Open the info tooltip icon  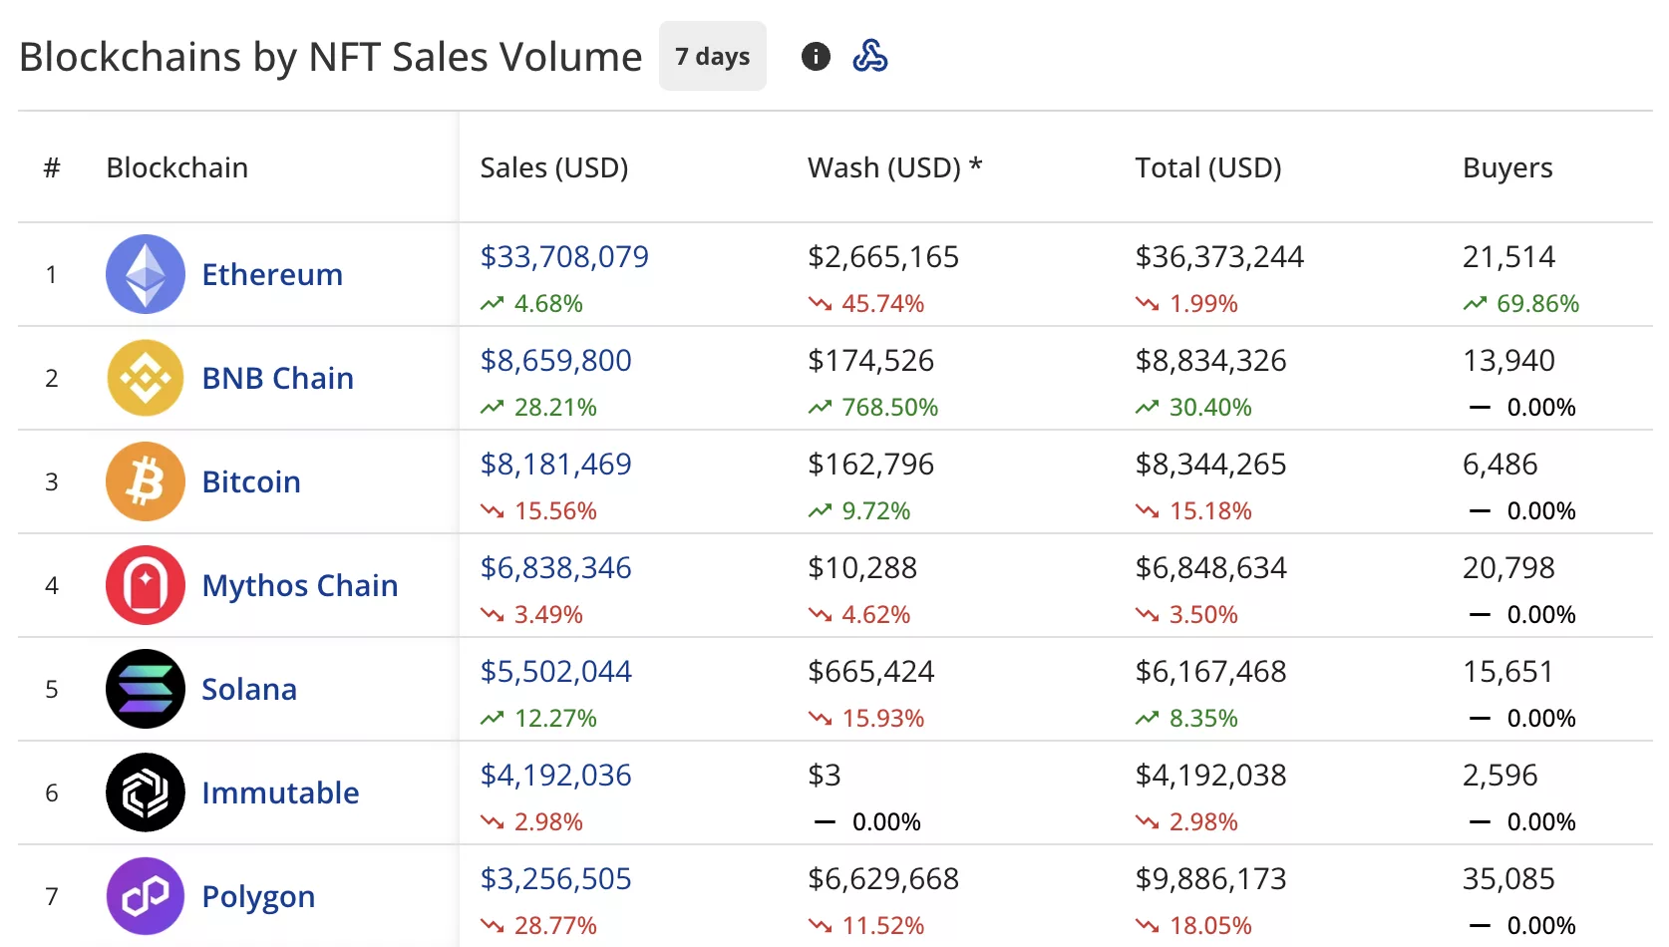(x=816, y=57)
